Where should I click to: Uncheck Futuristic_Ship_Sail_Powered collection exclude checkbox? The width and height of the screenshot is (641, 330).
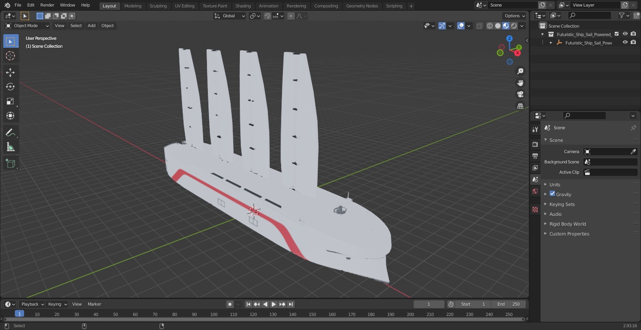(617, 34)
